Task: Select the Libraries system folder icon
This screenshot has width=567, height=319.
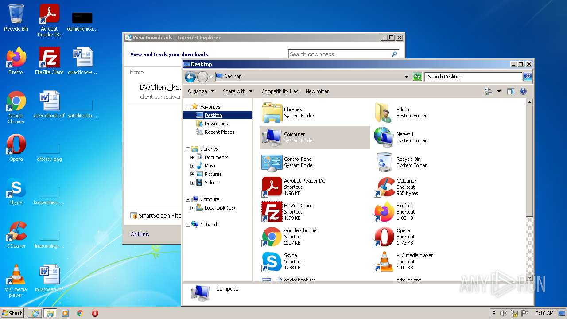Action: click(272, 113)
